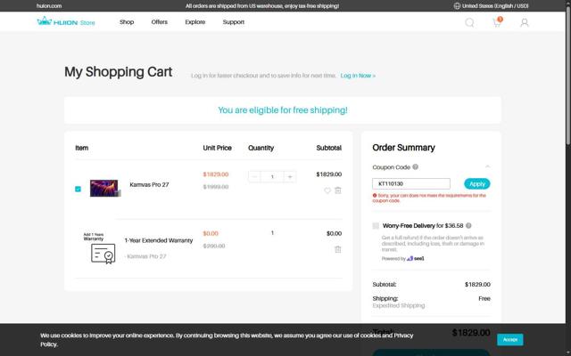Click the globe region icon
Image resolution: width=571 pixels, height=356 pixels.
[x=457, y=6]
